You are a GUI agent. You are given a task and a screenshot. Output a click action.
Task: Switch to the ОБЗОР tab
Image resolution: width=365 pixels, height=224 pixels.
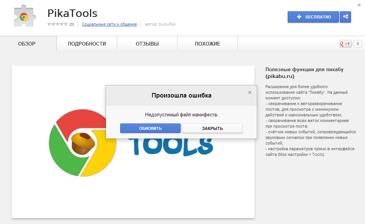[x=27, y=44]
